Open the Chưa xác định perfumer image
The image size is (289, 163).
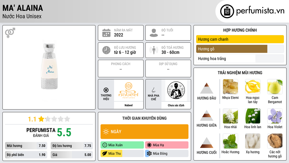pos(176,90)
